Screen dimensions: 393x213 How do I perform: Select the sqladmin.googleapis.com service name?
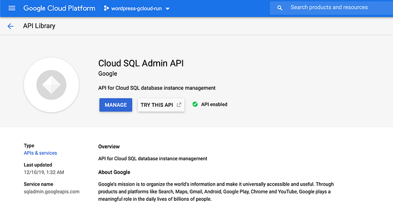point(52,191)
